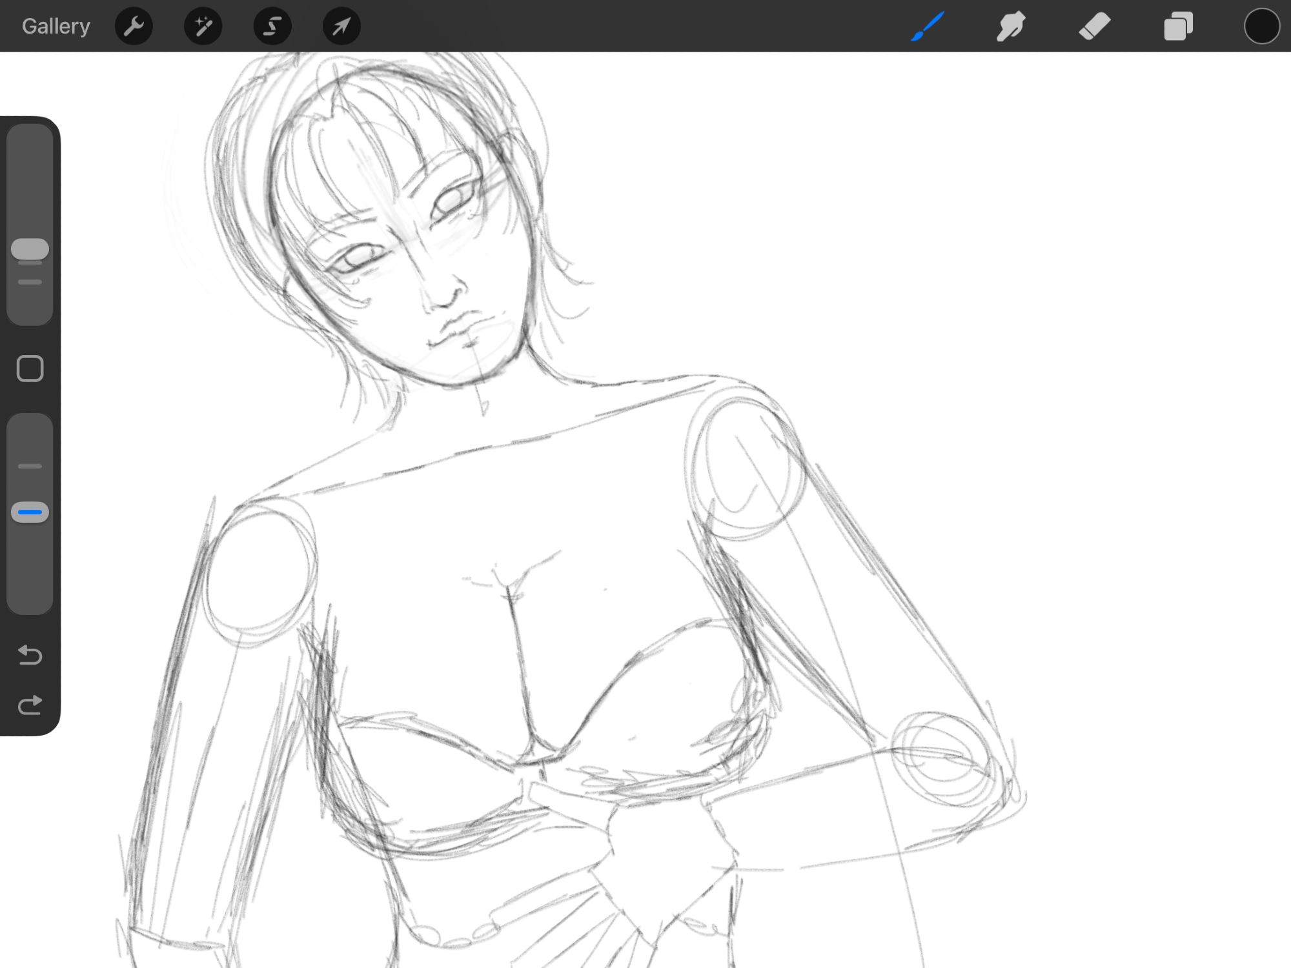Tap the square modify button in sidebar
This screenshot has height=968, width=1291.
coord(30,368)
